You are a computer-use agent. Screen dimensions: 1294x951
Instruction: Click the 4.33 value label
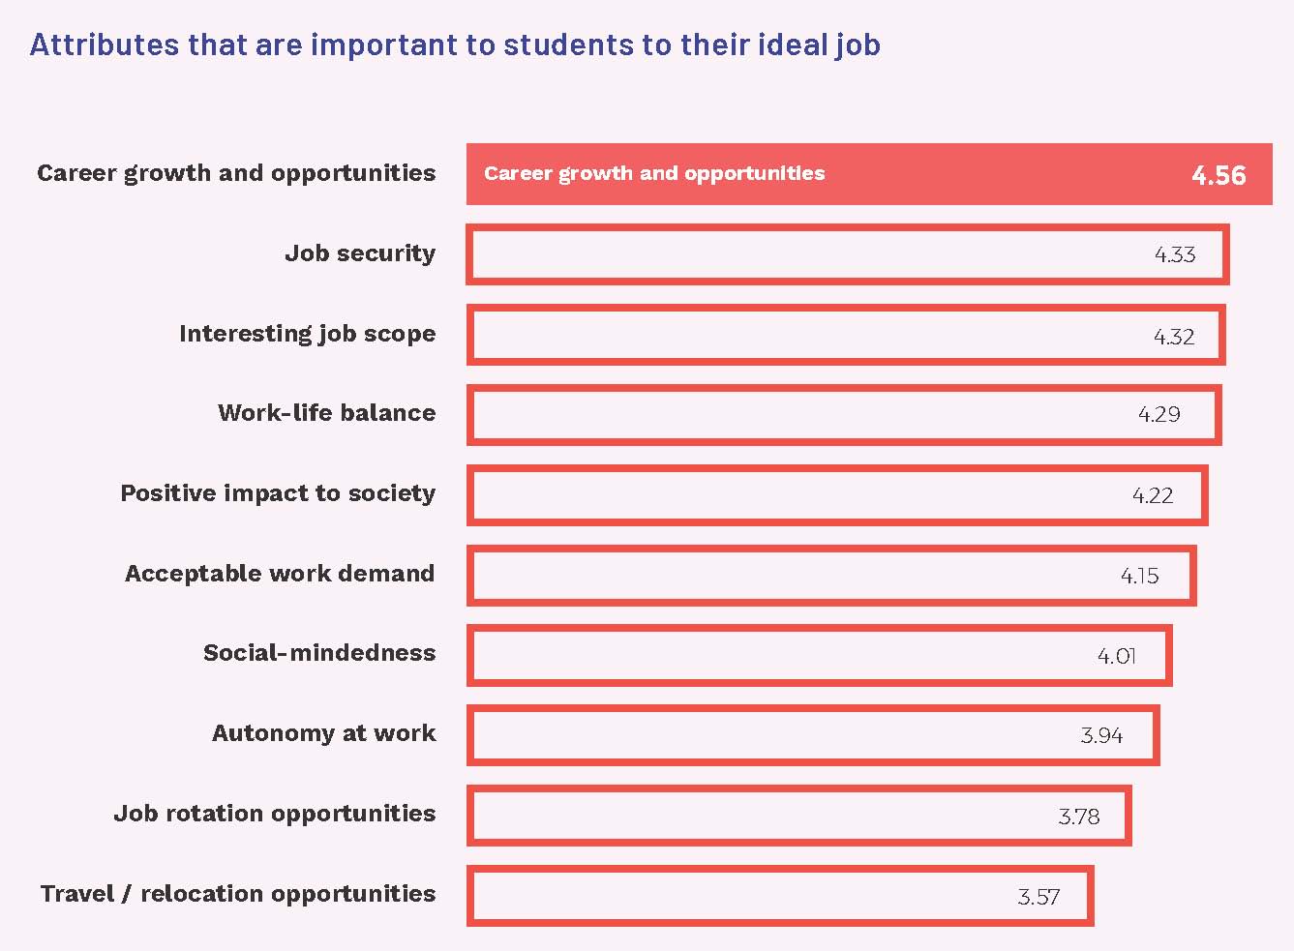[1175, 254]
